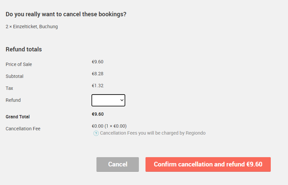Click the Cancellation Fees help question-mark icon

click(x=96, y=133)
